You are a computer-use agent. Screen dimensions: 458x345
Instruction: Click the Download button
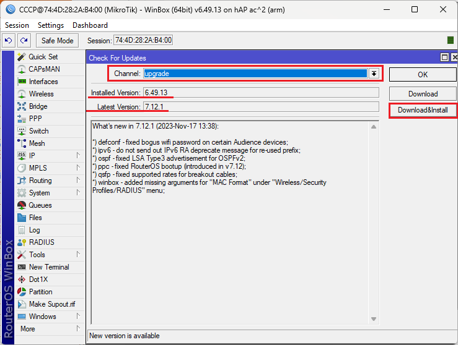click(x=423, y=94)
